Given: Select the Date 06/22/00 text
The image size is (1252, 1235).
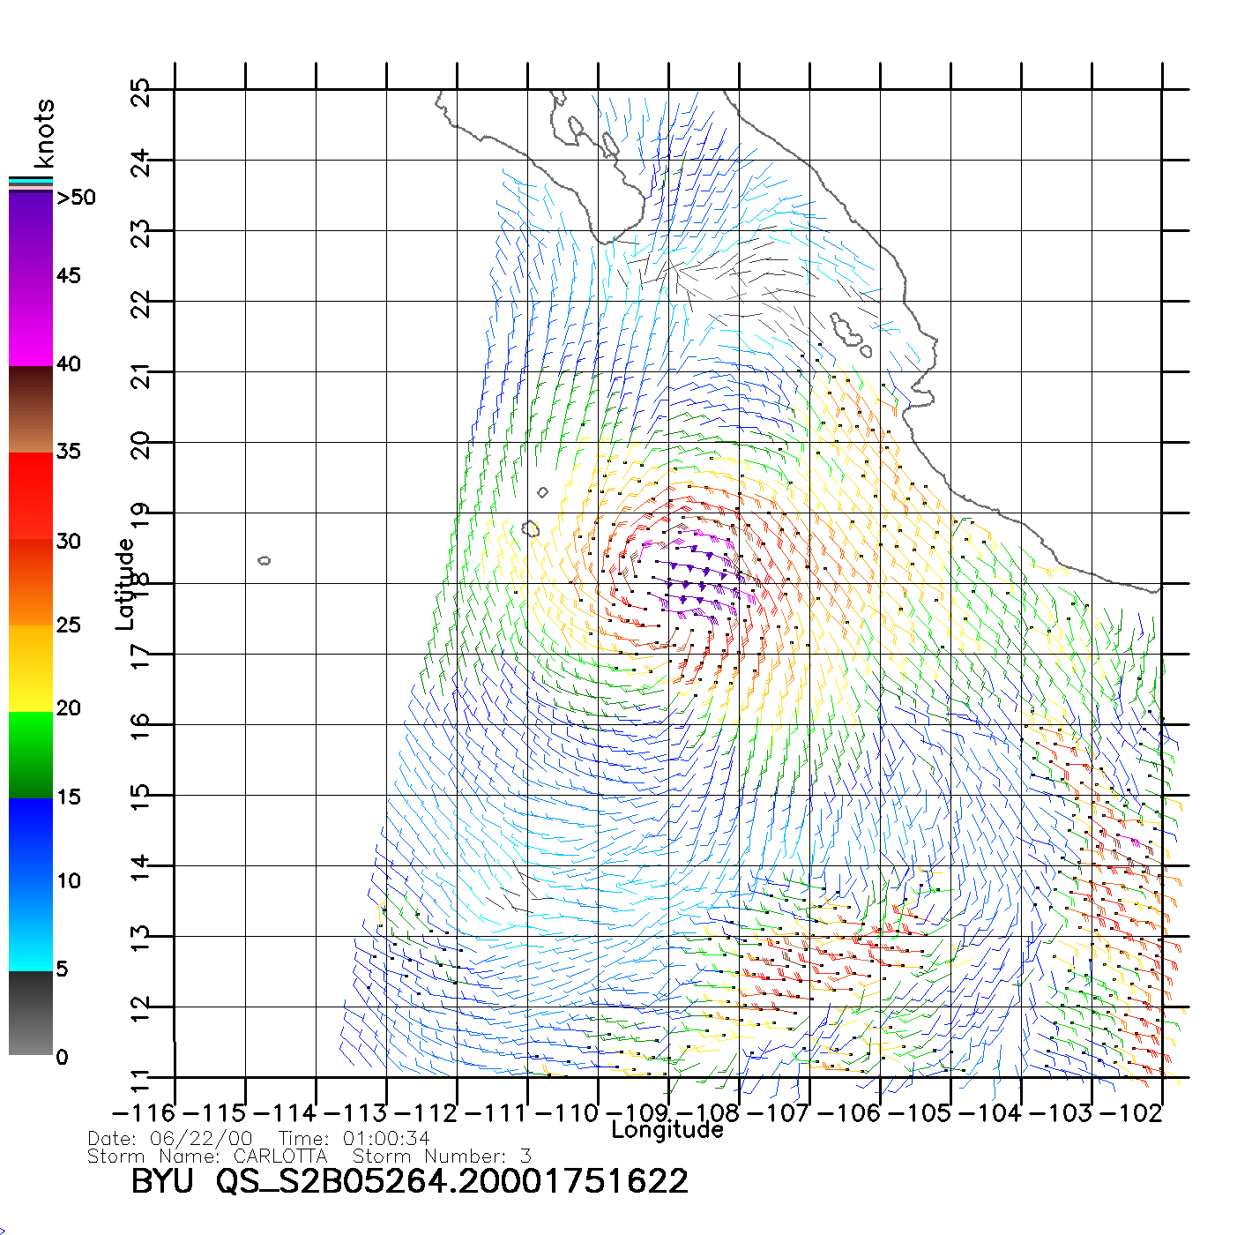Looking at the screenshot, I should (x=170, y=1139).
